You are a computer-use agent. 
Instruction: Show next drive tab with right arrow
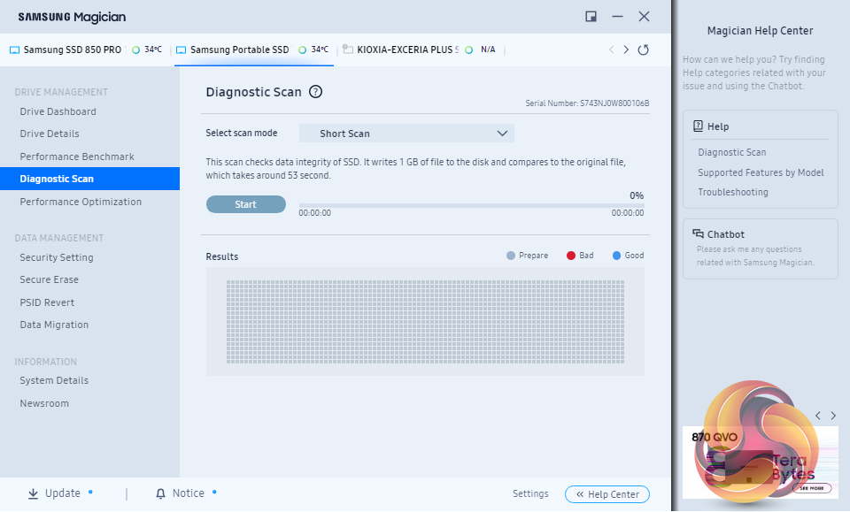click(626, 50)
